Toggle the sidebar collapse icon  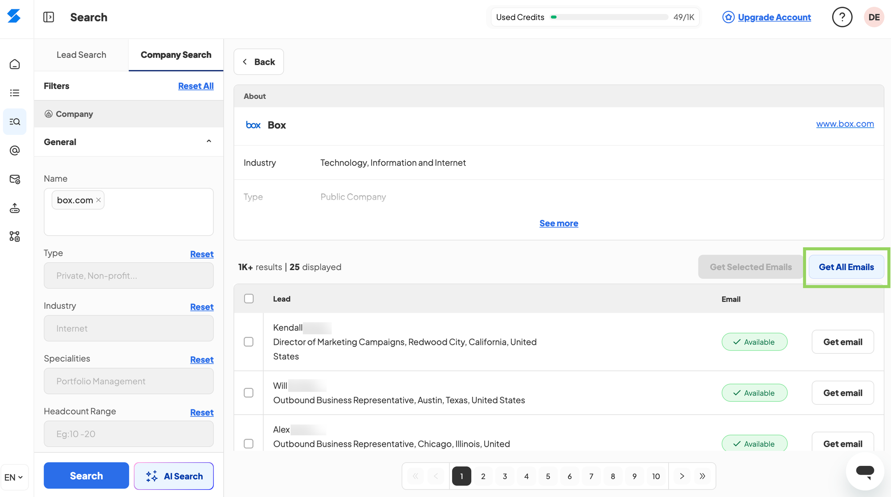[49, 17]
